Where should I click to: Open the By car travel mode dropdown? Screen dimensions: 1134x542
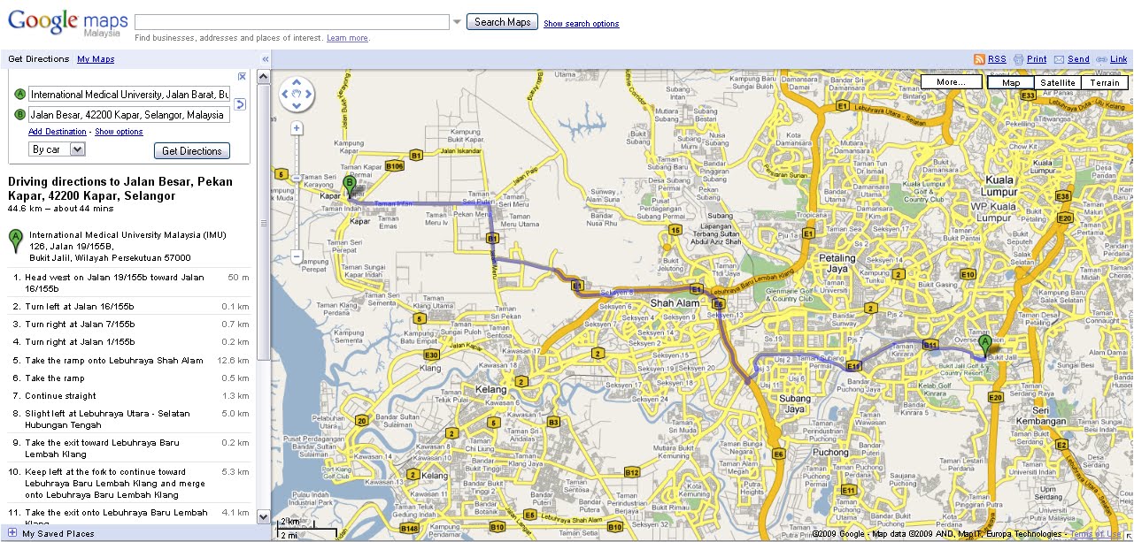[x=58, y=149]
